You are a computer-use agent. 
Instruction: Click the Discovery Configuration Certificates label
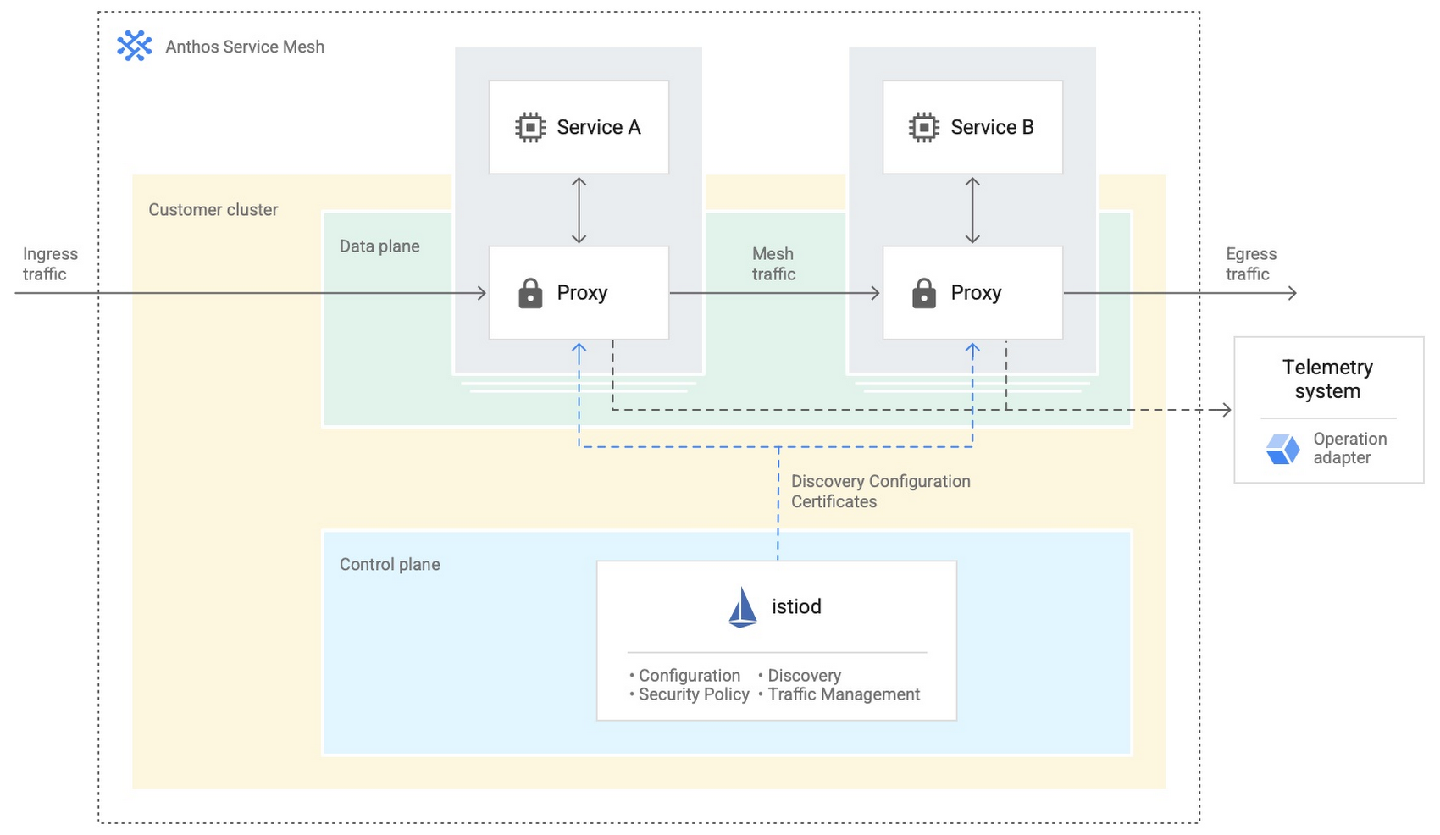[x=880, y=491]
